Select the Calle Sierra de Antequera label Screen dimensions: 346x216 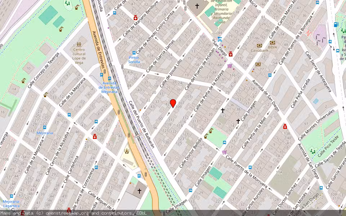[318, 71]
